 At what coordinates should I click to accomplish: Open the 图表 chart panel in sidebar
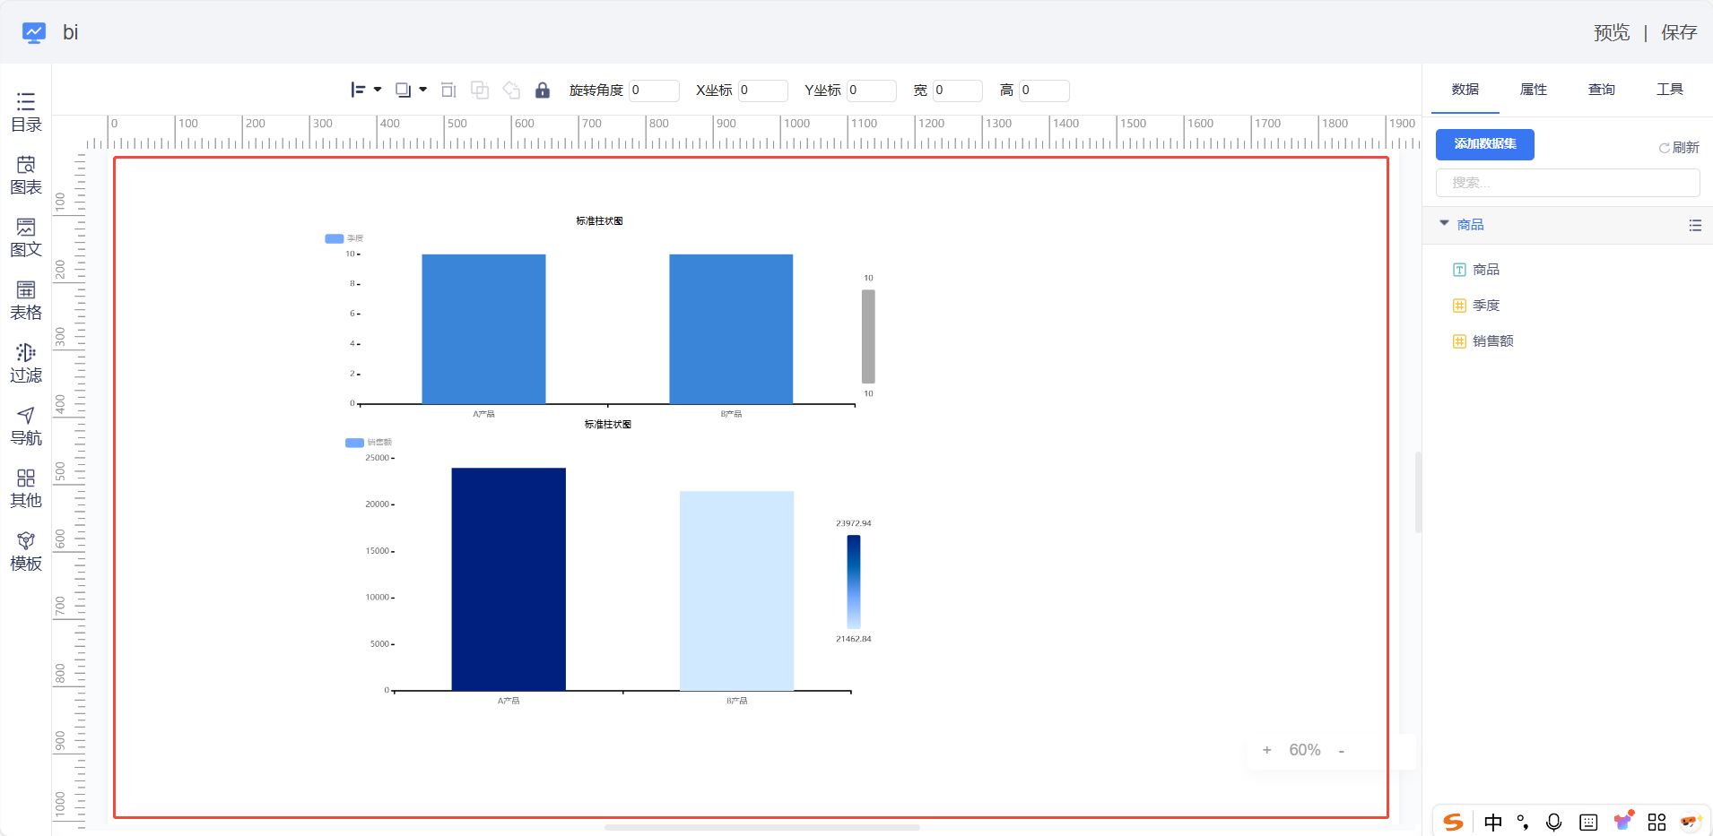(26, 175)
